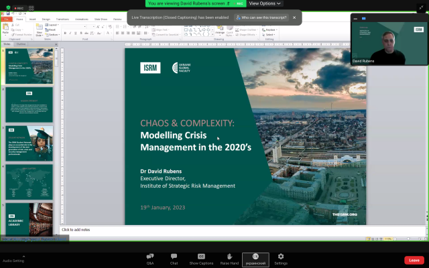Click the Show Captions icon
This screenshot has height=268, width=429.
[x=201, y=257]
